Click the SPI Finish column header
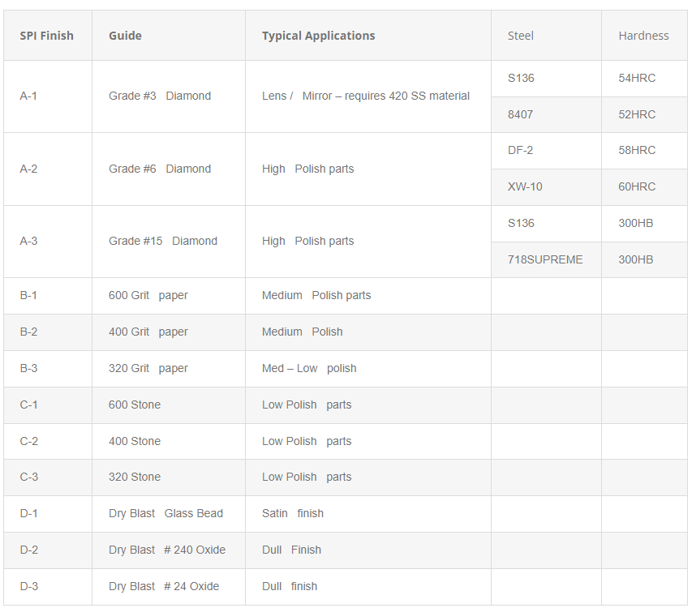The width and height of the screenshot is (692, 608). pyautogui.click(x=46, y=36)
